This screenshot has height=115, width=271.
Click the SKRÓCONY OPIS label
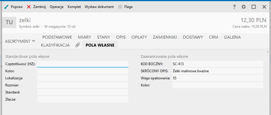point(155,71)
